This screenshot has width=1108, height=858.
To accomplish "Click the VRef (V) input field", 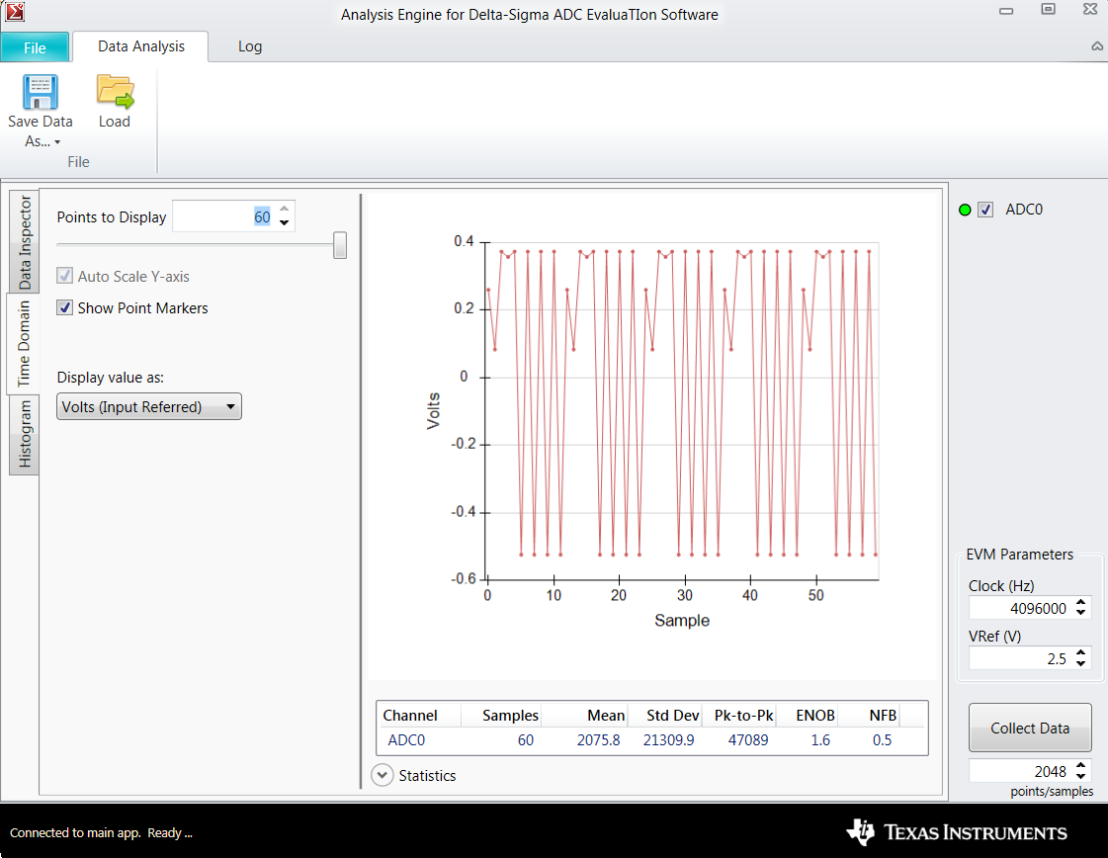I will 1021,658.
